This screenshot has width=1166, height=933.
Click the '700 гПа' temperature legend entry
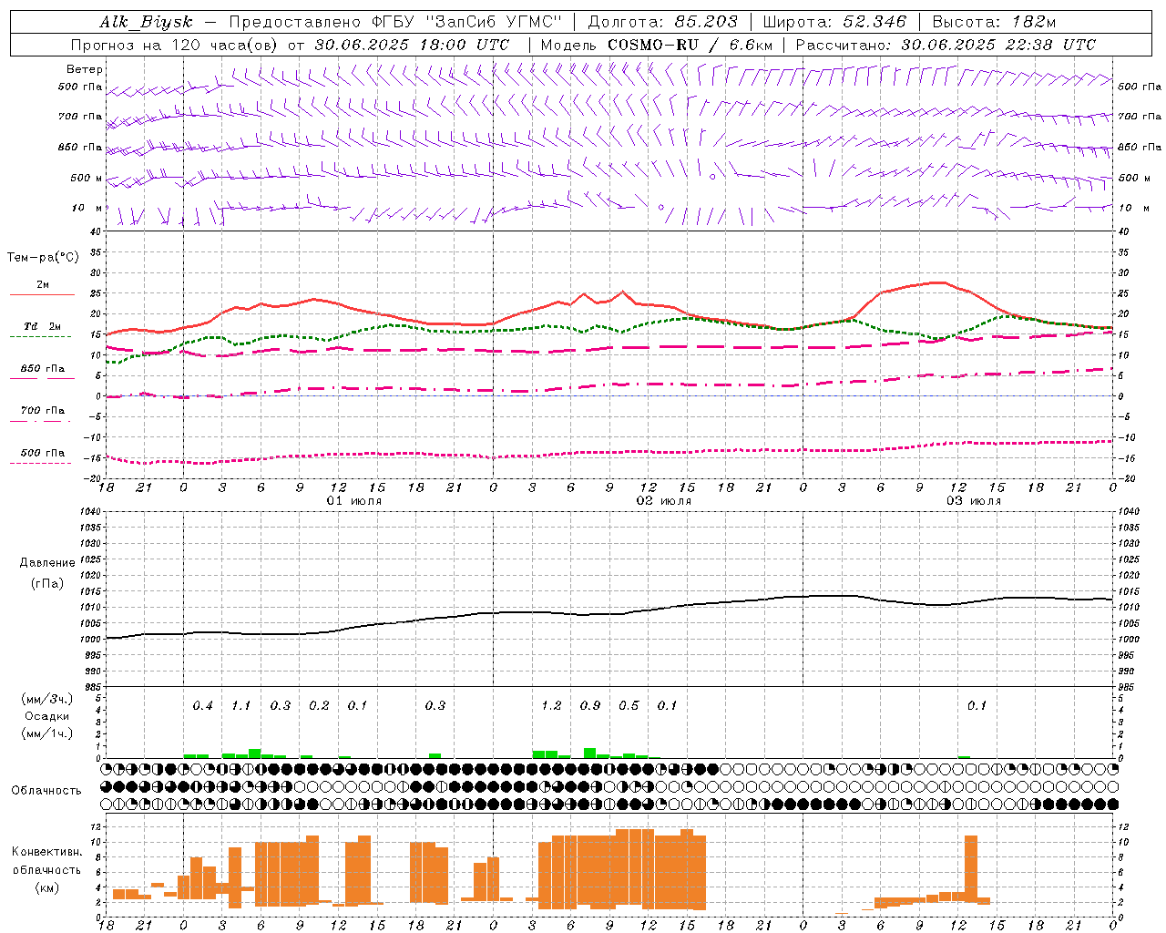coord(43,411)
